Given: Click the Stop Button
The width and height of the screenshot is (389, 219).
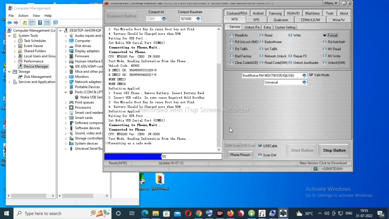Looking at the screenshot, I should pyautogui.click(x=334, y=150).
